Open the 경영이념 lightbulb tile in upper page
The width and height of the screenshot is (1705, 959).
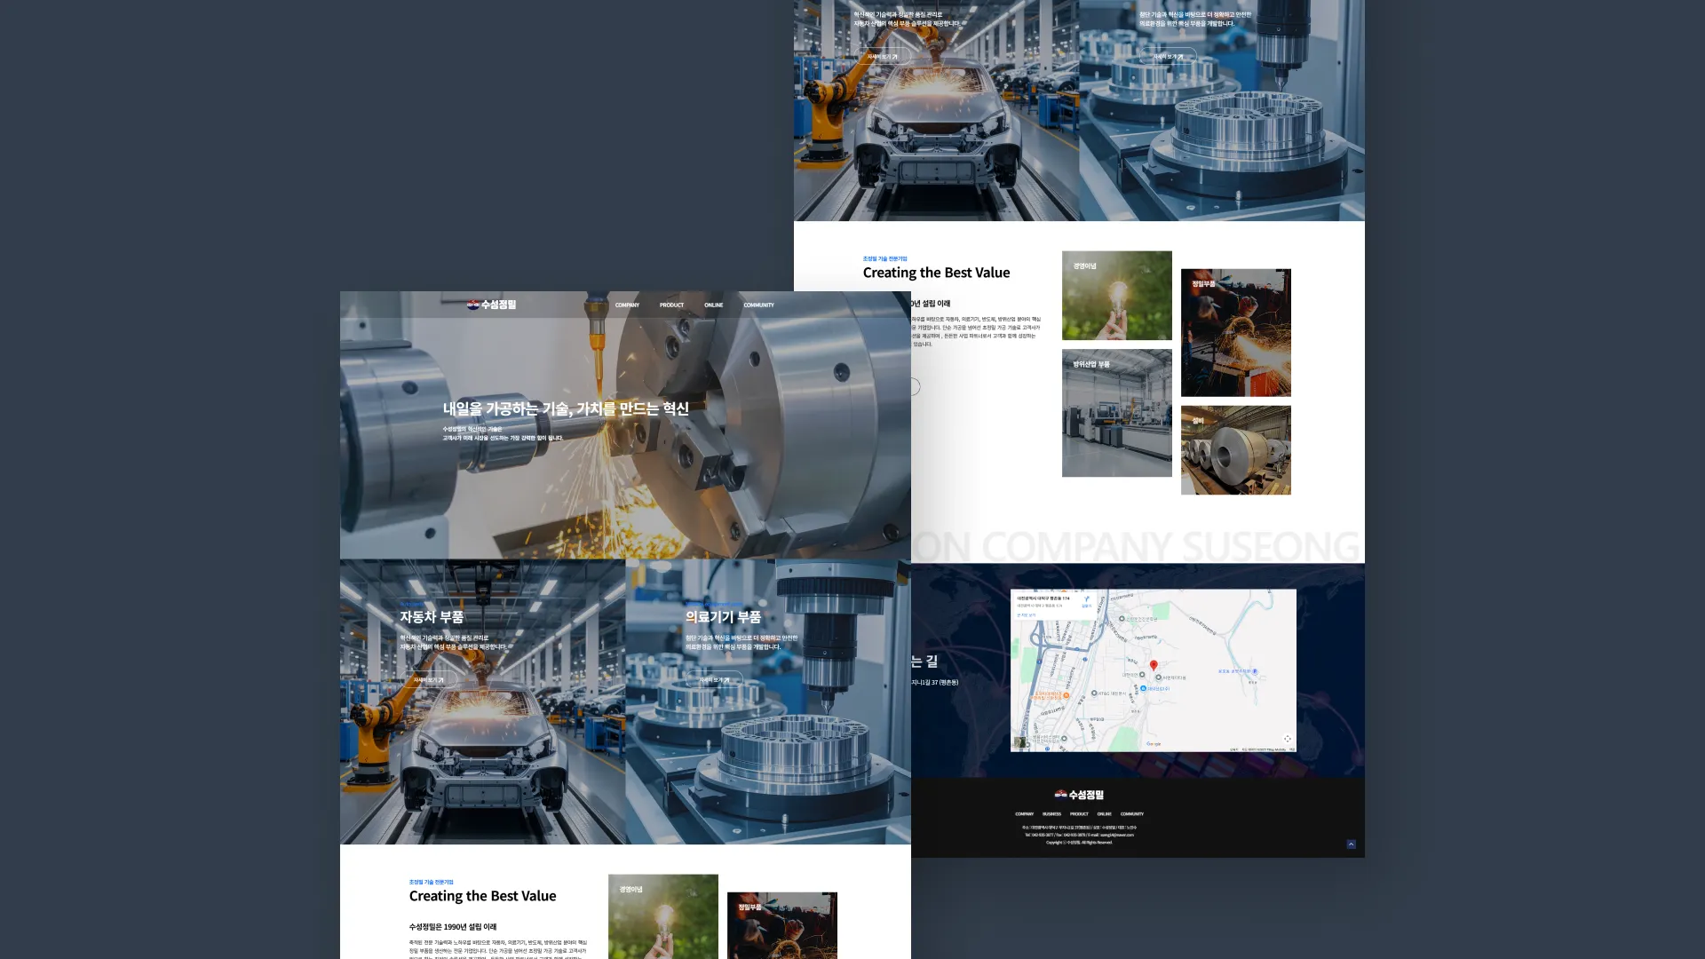click(1116, 296)
